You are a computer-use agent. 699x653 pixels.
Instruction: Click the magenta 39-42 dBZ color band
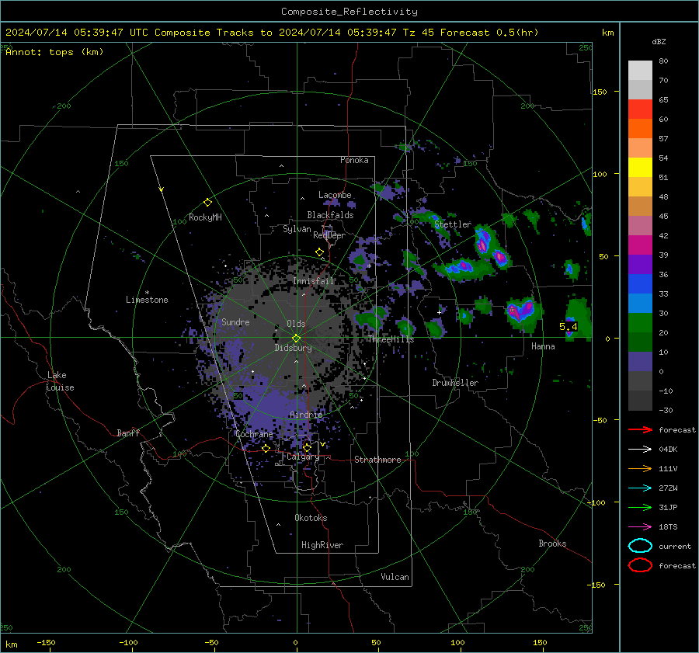pos(640,245)
